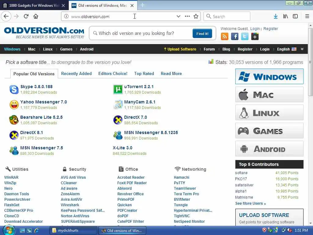Open the Forum nav link
This screenshot has width=313, height=235.
209,49
